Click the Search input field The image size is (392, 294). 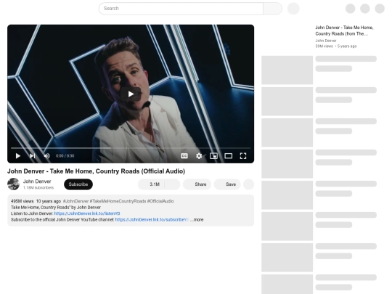click(181, 9)
